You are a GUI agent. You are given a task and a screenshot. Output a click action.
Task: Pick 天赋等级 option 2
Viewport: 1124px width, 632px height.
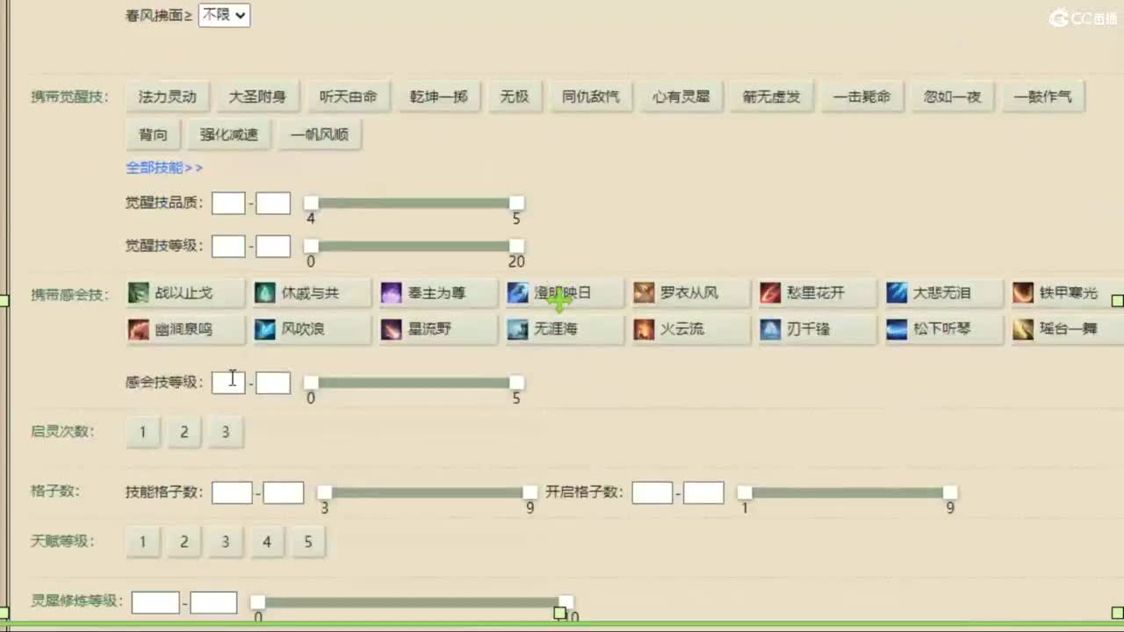point(184,542)
